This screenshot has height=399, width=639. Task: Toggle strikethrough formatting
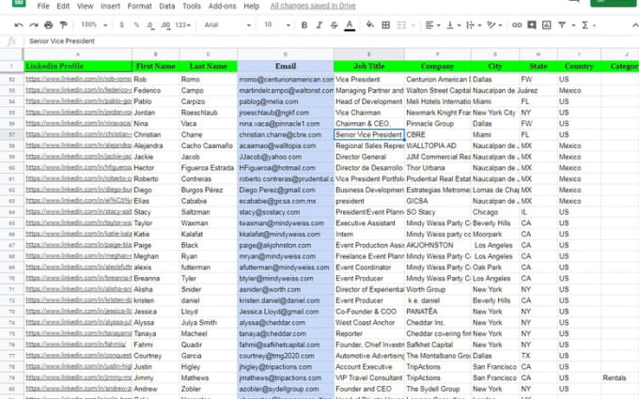(335, 25)
